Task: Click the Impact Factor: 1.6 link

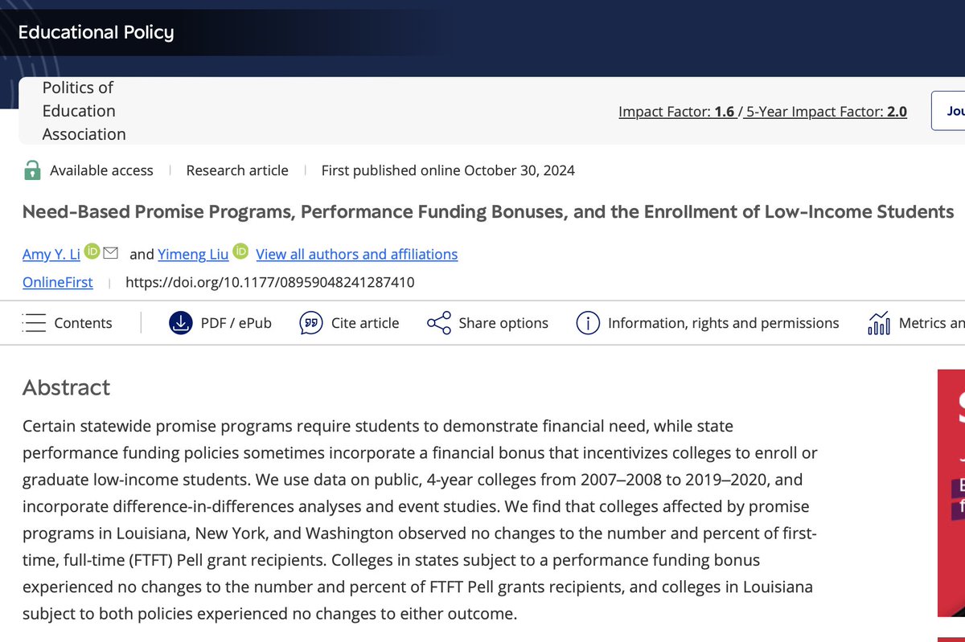Action: click(x=676, y=112)
